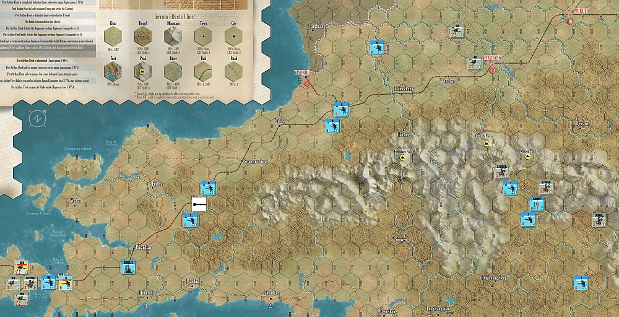The image size is (619, 317).
Task: Select the yellow-banded gray counter on Port Arthur peninsula
Action: point(21,267)
